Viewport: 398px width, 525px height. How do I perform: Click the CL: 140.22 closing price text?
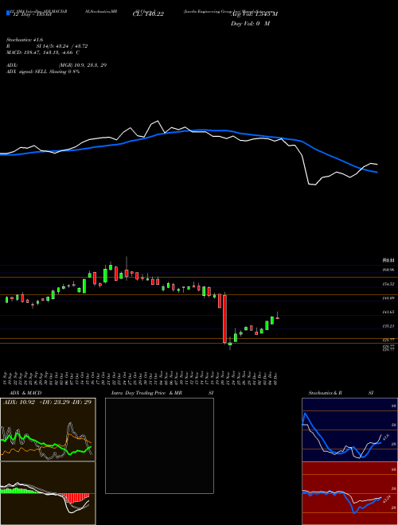[x=148, y=14]
